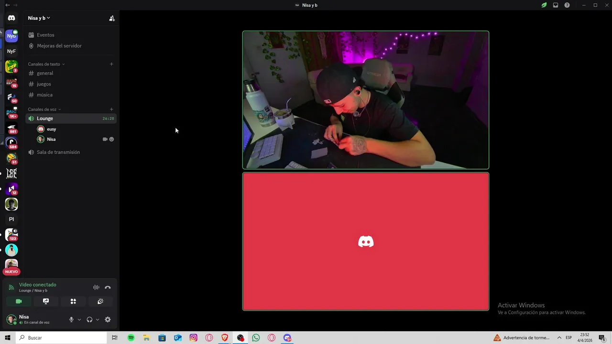This screenshot has height=344, width=612.
Task: Open audio output options arrow
Action: pos(98,320)
